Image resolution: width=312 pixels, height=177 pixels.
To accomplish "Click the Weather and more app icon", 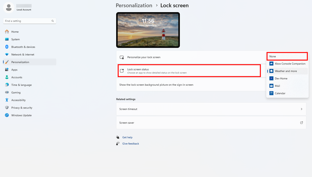I will (271, 71).
